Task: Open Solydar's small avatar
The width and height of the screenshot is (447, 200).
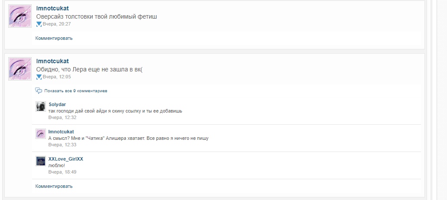Action: click(41, 106)
